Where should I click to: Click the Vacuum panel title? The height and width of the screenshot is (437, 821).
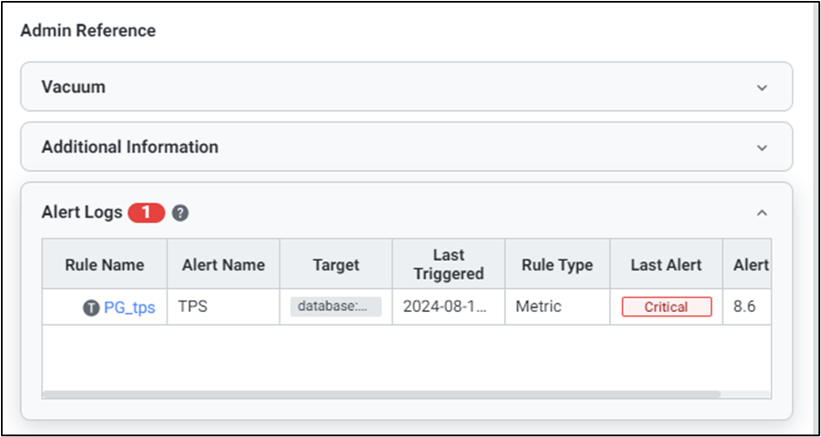coord(74,88)
